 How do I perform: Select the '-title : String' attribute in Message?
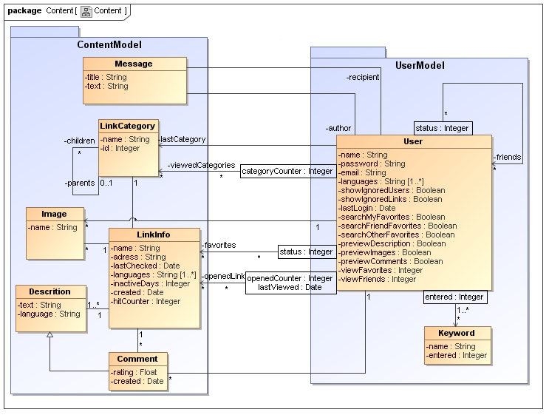click(106, 77)
